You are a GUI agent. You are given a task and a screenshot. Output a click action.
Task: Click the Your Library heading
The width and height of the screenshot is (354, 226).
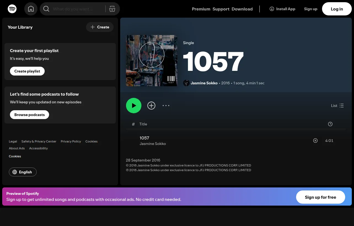pyautogui.click(x=20, y=27)
